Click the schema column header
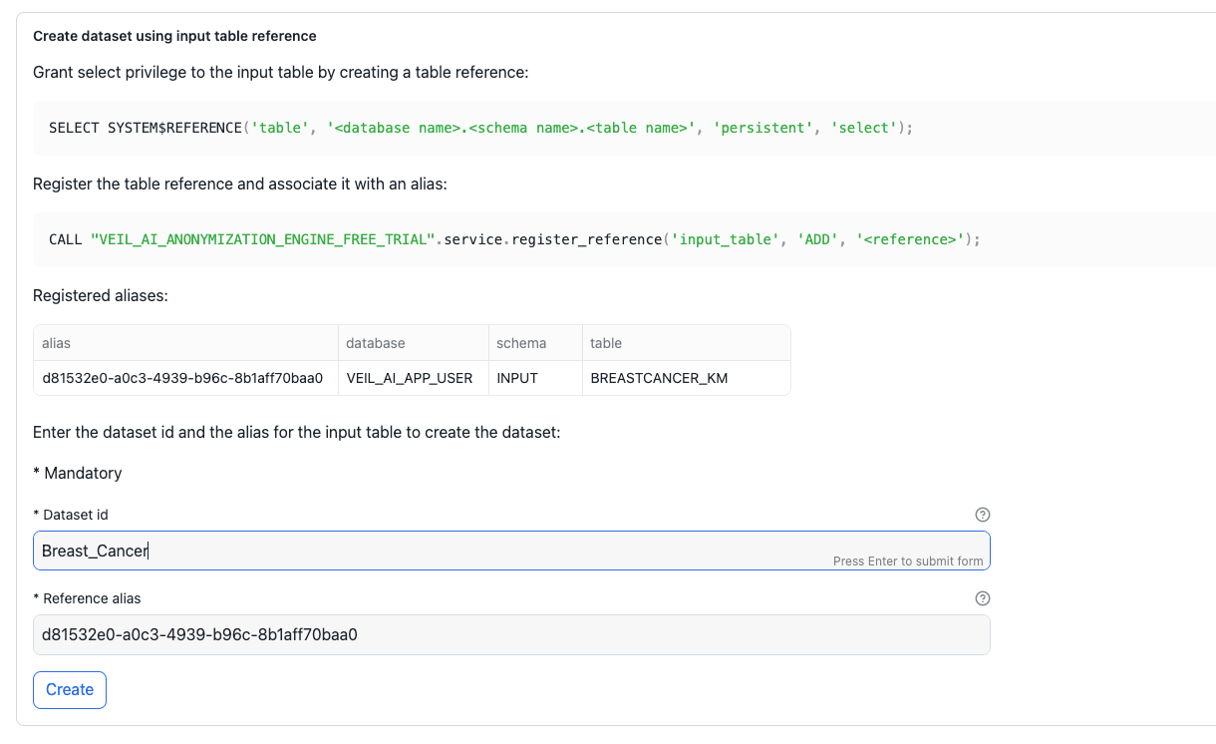 [x=535, y=343]
